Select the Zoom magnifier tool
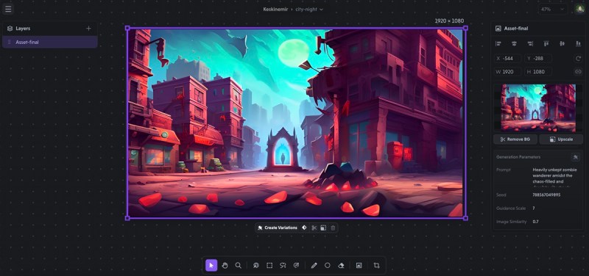This screenshot has height=276, width=589. click(238, 266)
